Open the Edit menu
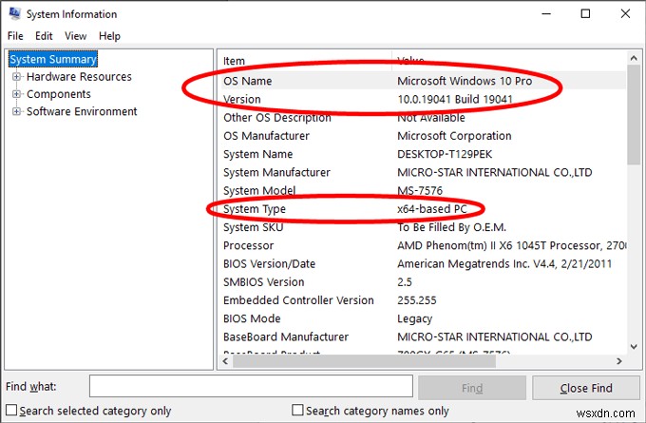 44,36
